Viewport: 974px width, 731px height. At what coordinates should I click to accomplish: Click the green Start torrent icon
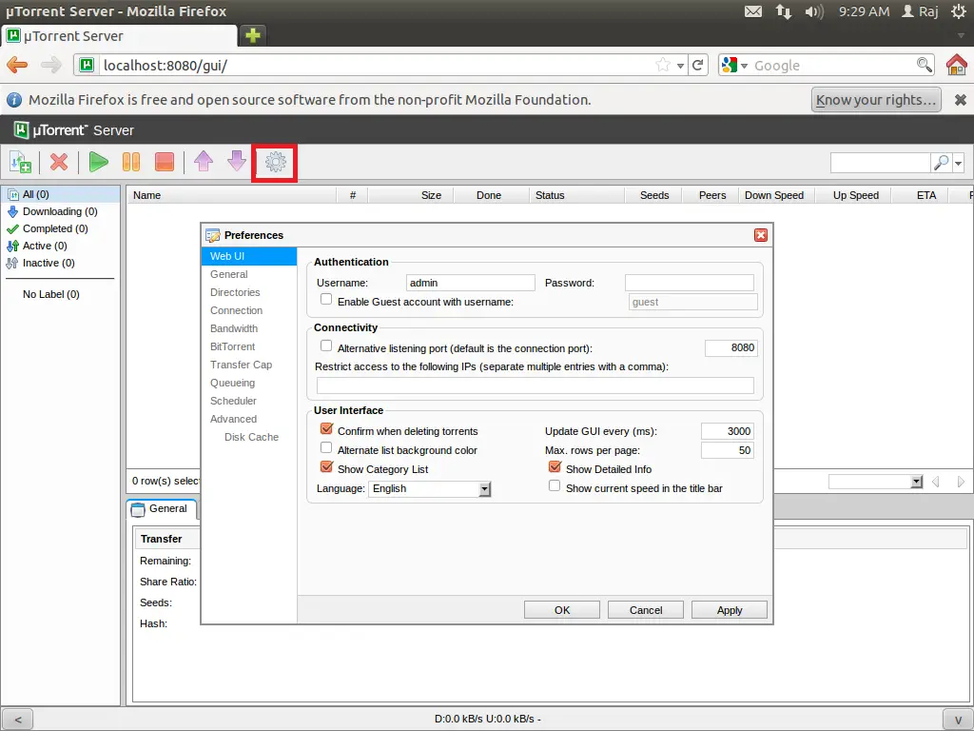click(x=98, y=162)
